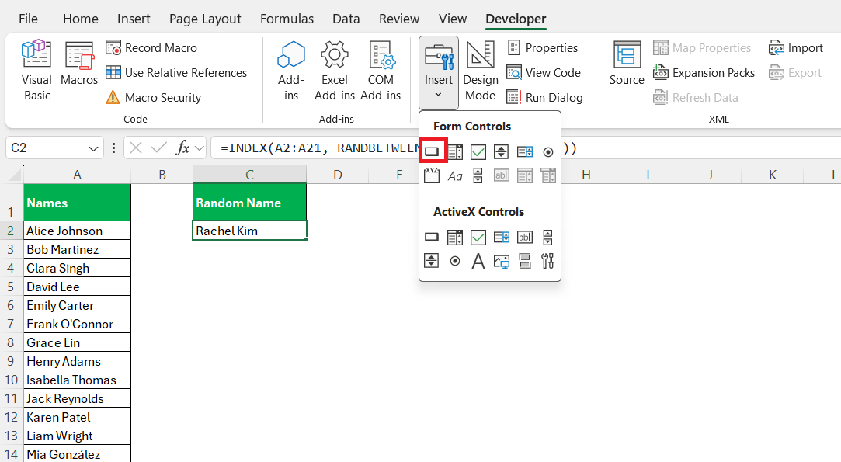
Task: Select the ActiveX Spin Button control
Action: coord(432,261)
